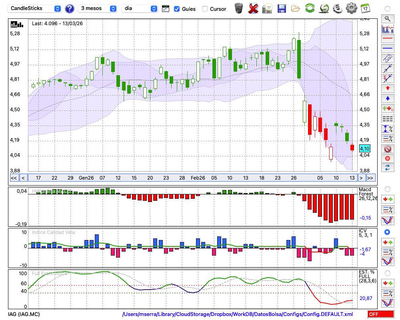Click the blue rotate arrows icon
Viewport: 400px width, 320px height.
[388, 168]
